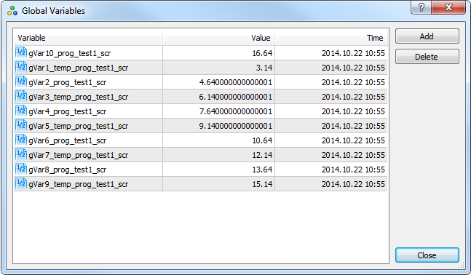Click the red X window close button

[x=448, y=7]
